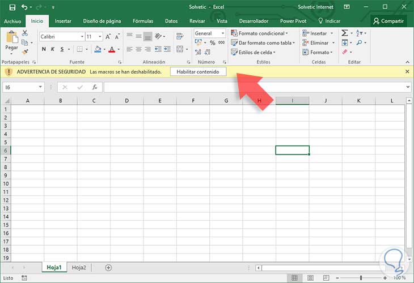The height and width of the screenshot is (283, 414).
Task: Switch to the Fórmulas tab
Action: pyautogui.click(x=143, y=21)
